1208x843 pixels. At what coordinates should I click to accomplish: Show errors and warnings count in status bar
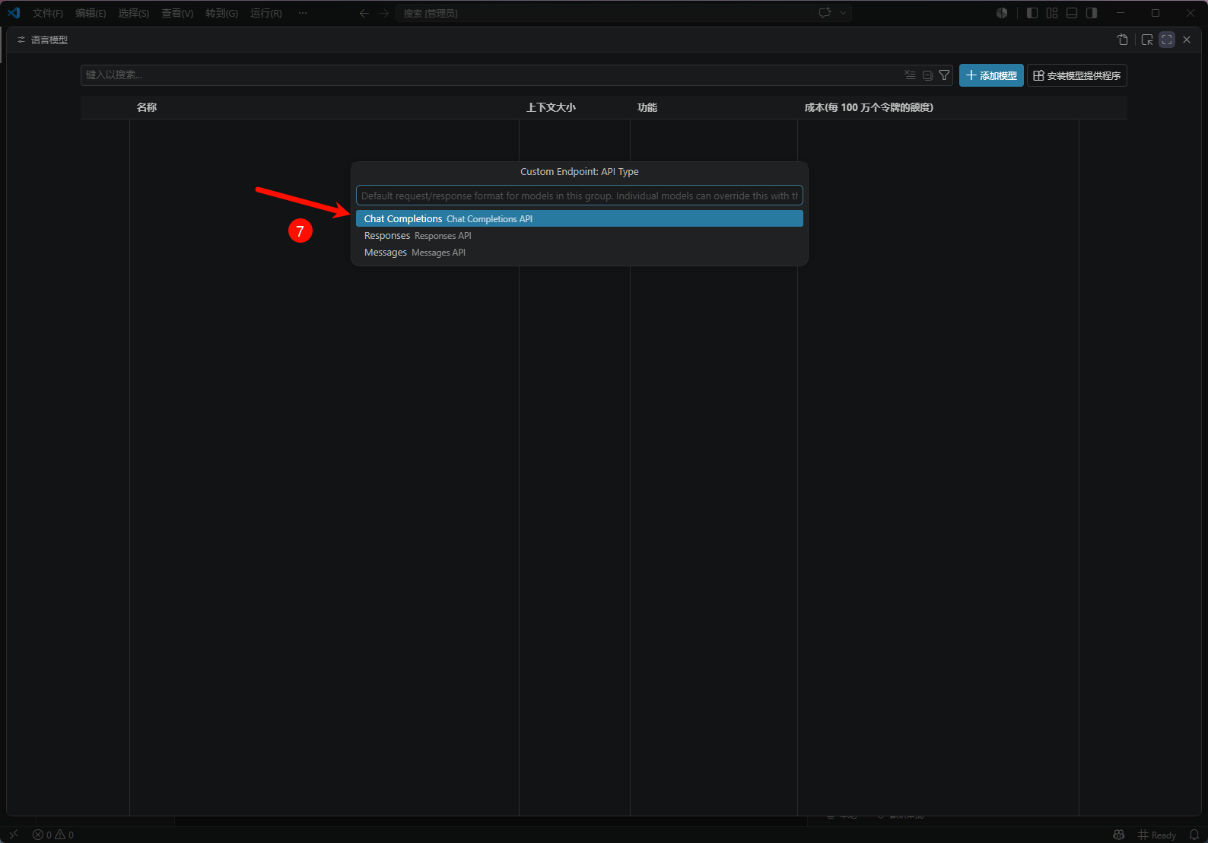53,835
